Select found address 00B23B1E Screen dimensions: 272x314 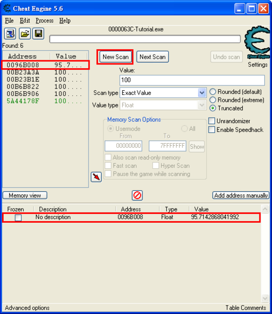pos(45,80)
